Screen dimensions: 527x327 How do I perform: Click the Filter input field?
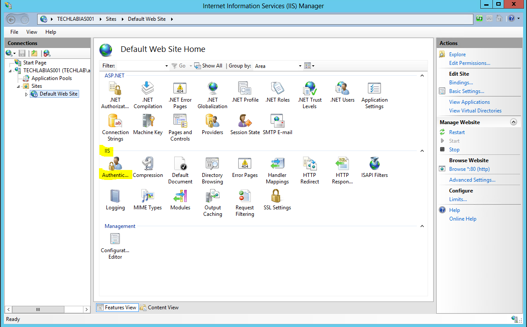click(x=141, y=66)
